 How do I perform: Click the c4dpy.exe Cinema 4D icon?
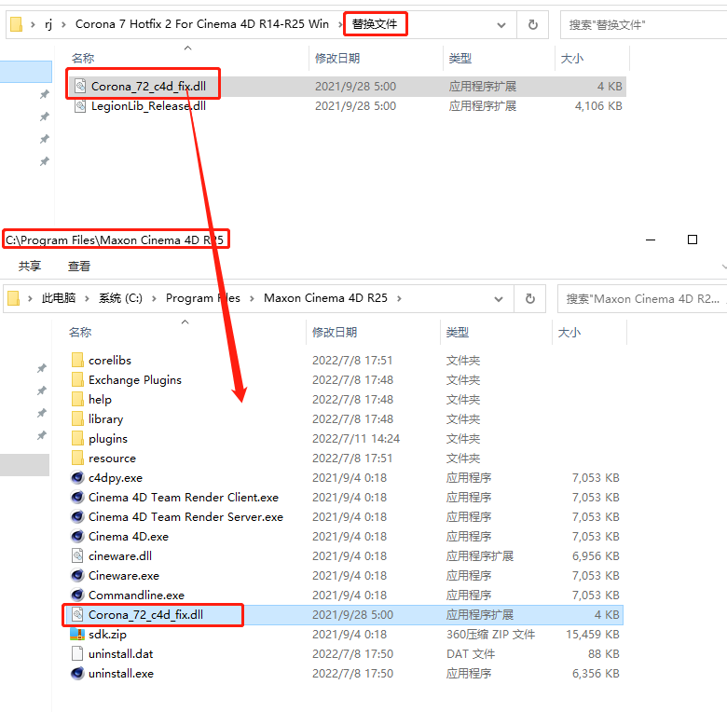coord(77,477)
